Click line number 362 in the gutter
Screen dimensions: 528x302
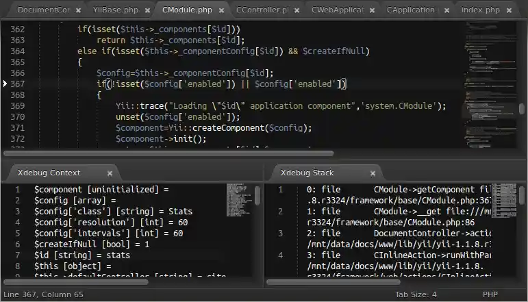pos(18,29)
